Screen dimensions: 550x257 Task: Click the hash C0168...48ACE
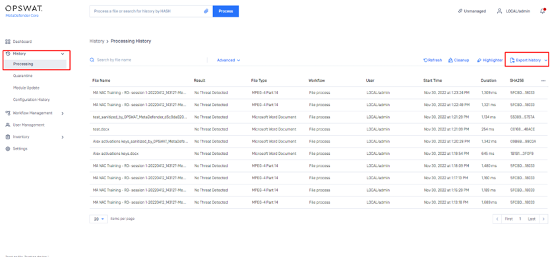[x=522, y=129]
